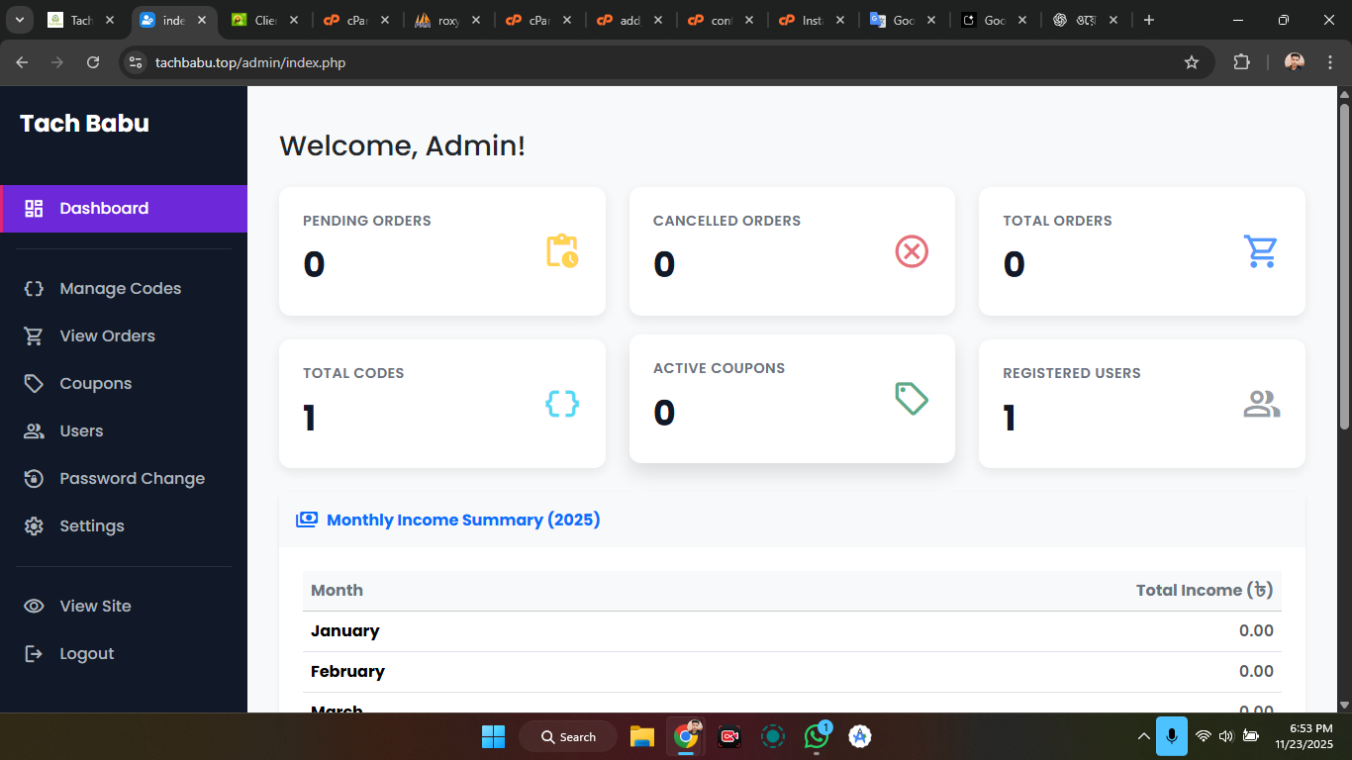Click the REGISTERED USERS card label

tap(1072, 374)
